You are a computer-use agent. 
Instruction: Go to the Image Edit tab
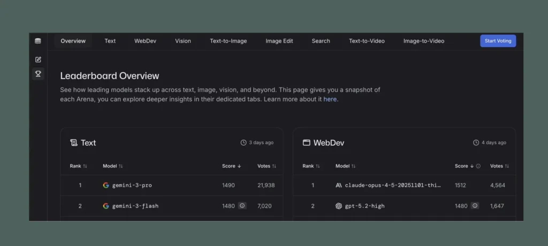click(x=279, y=41)
